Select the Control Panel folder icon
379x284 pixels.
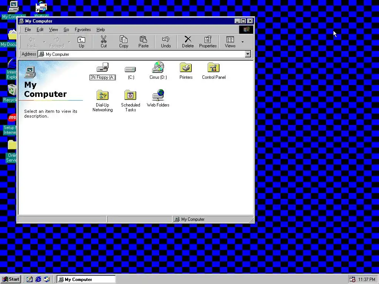click(x=214, y=67)
